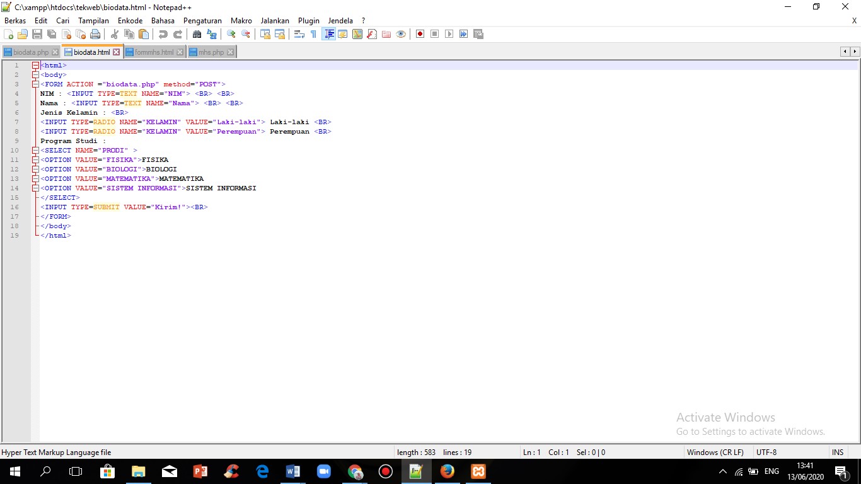Collapse FISIKA option fold on line 11

(x=35, y=160)
